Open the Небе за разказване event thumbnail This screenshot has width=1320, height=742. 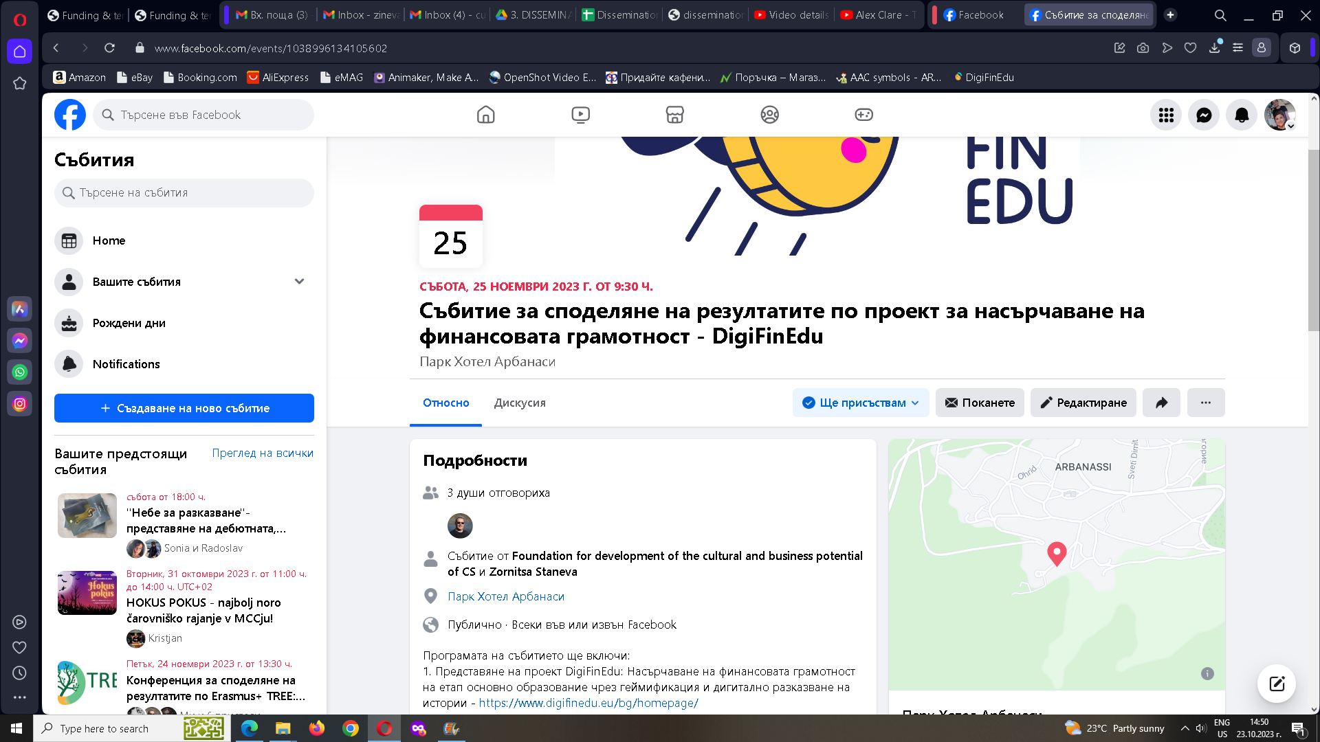pos(87,515)
